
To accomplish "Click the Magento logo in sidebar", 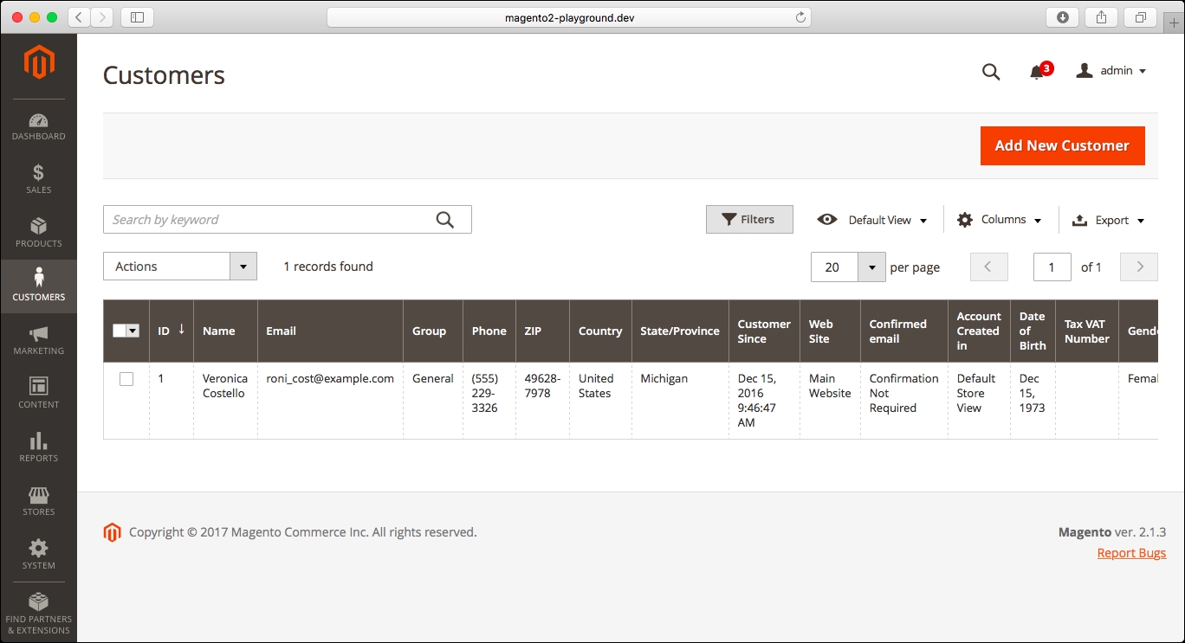I will (38, 62).
